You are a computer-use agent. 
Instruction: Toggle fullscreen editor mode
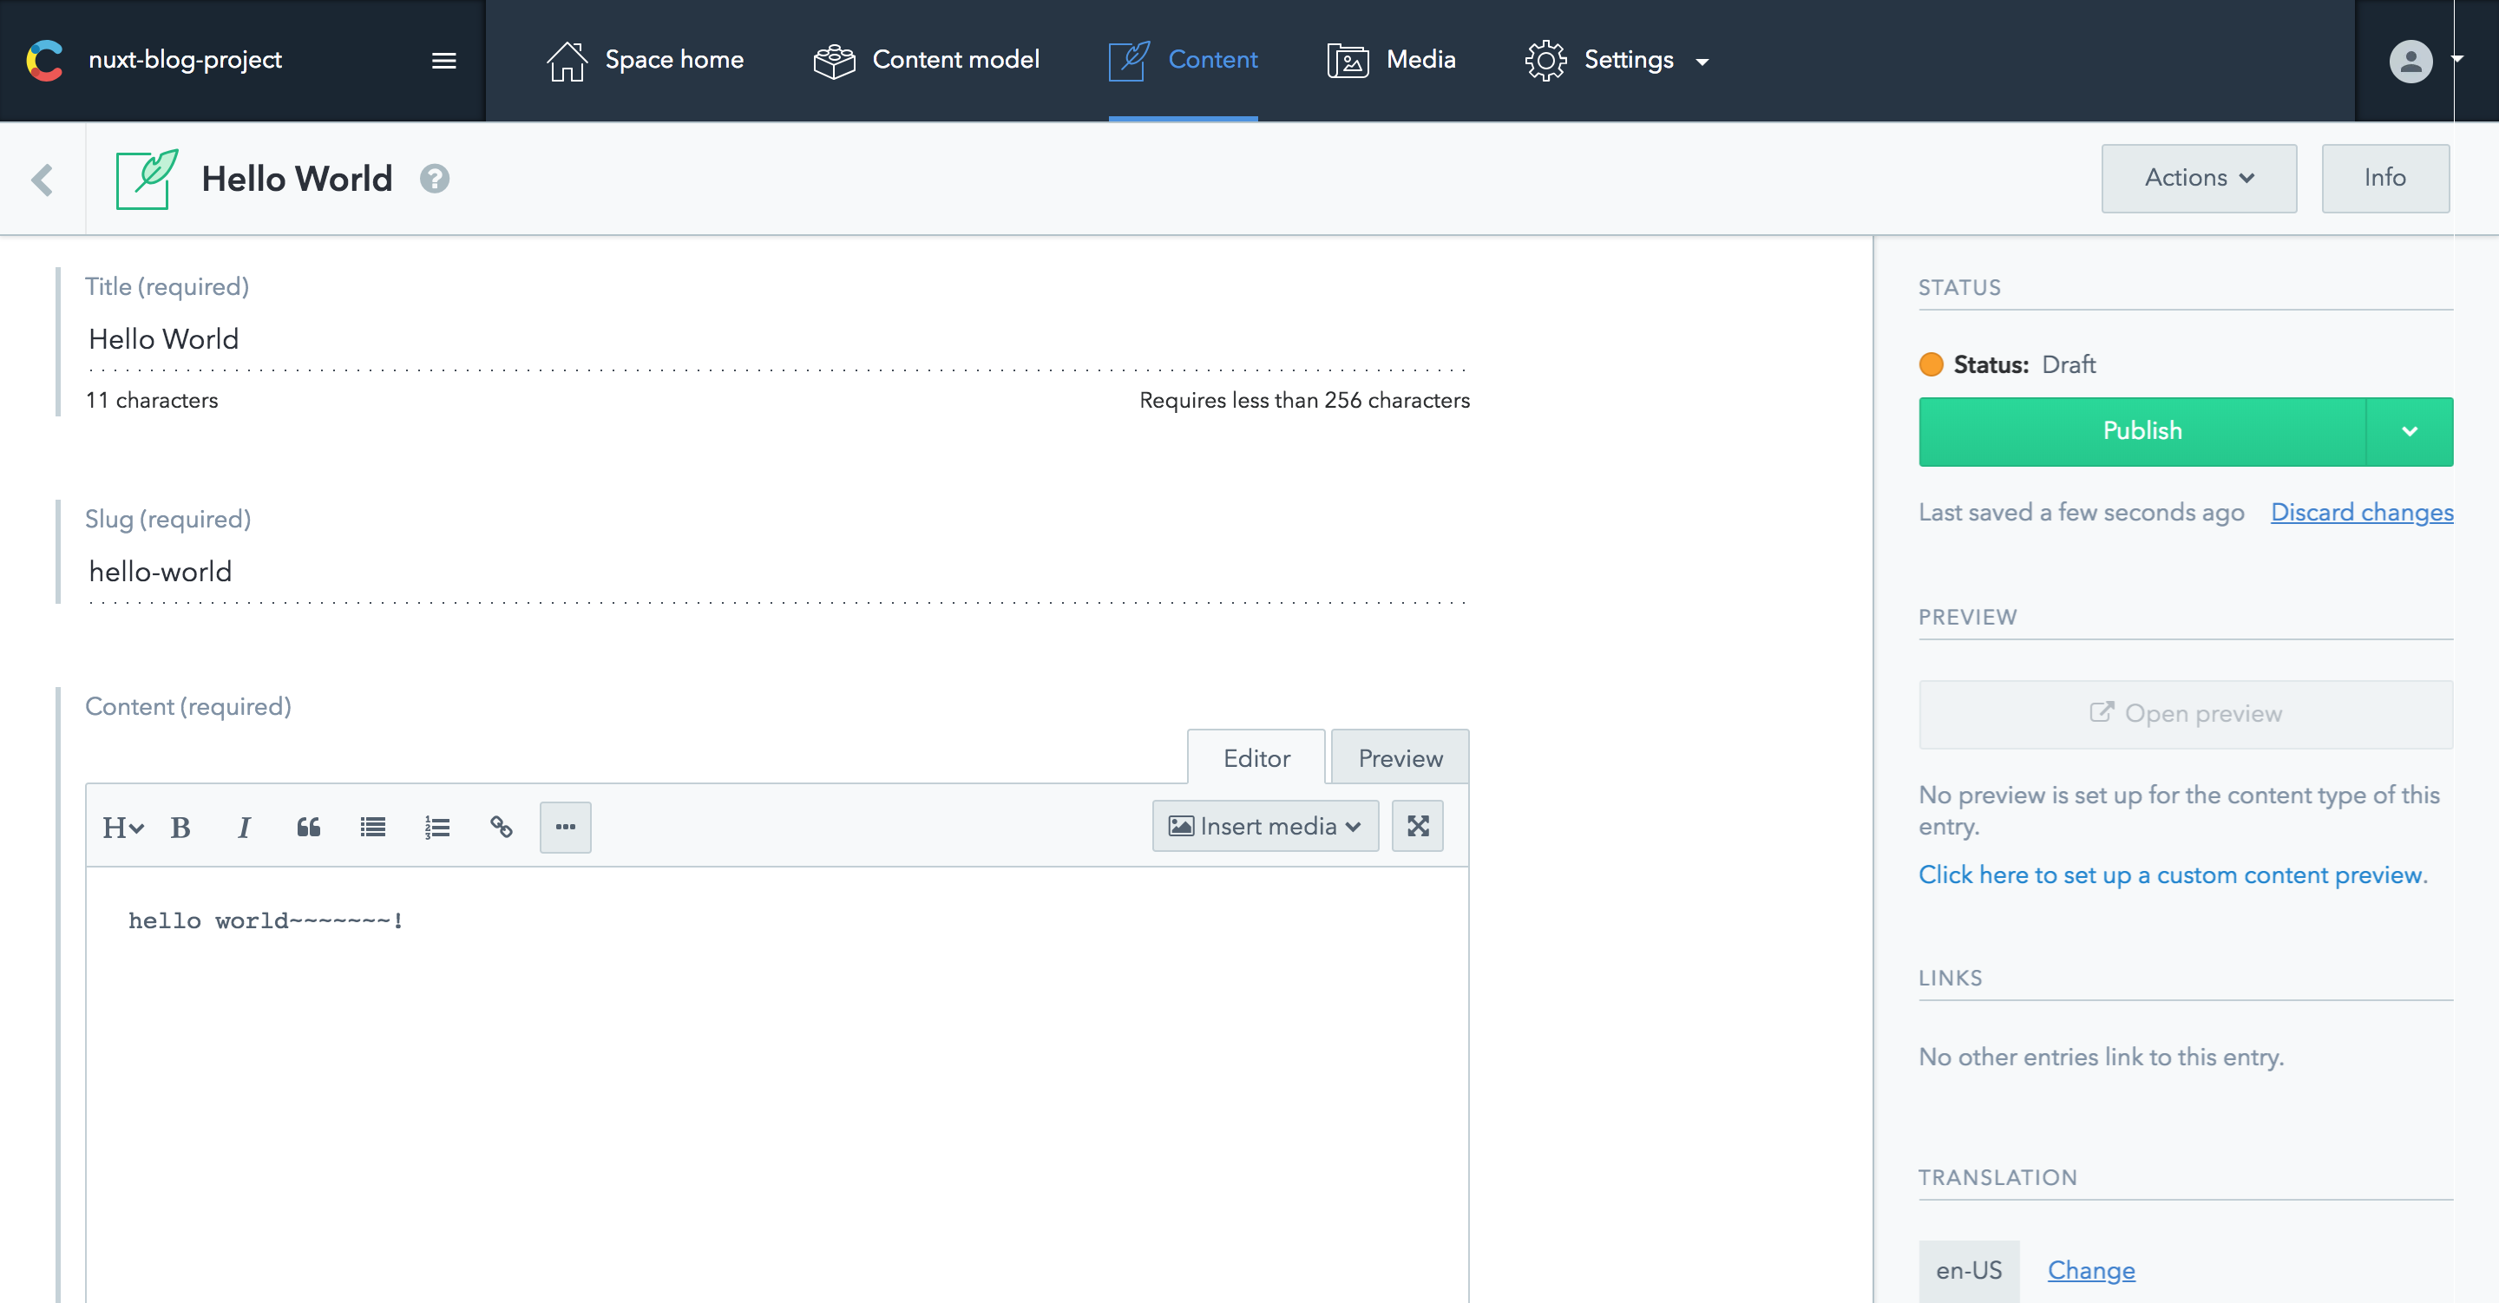pyautogui.click(x=1417, y=826)
